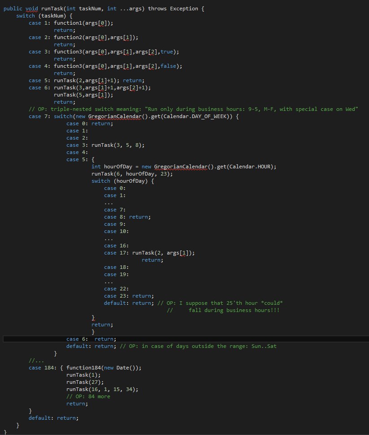Click 'case 0: return;' in day-of-week switch
This screenshot has width=369, height=435.
click(x=90, y=124)
